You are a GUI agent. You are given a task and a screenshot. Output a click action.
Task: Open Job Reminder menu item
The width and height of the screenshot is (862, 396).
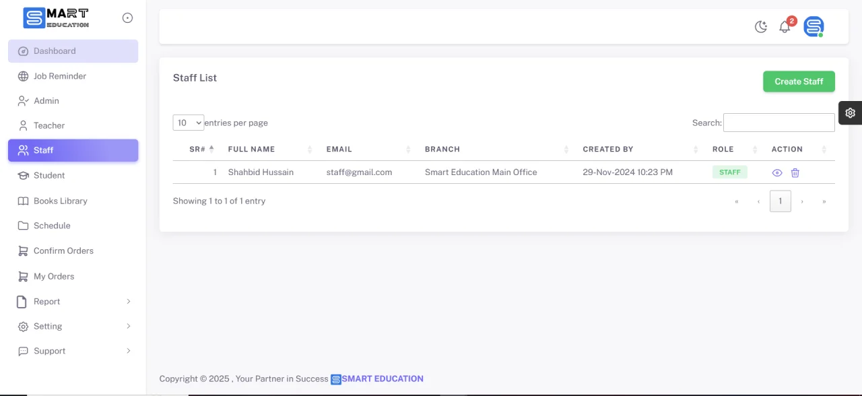point(73,76)
